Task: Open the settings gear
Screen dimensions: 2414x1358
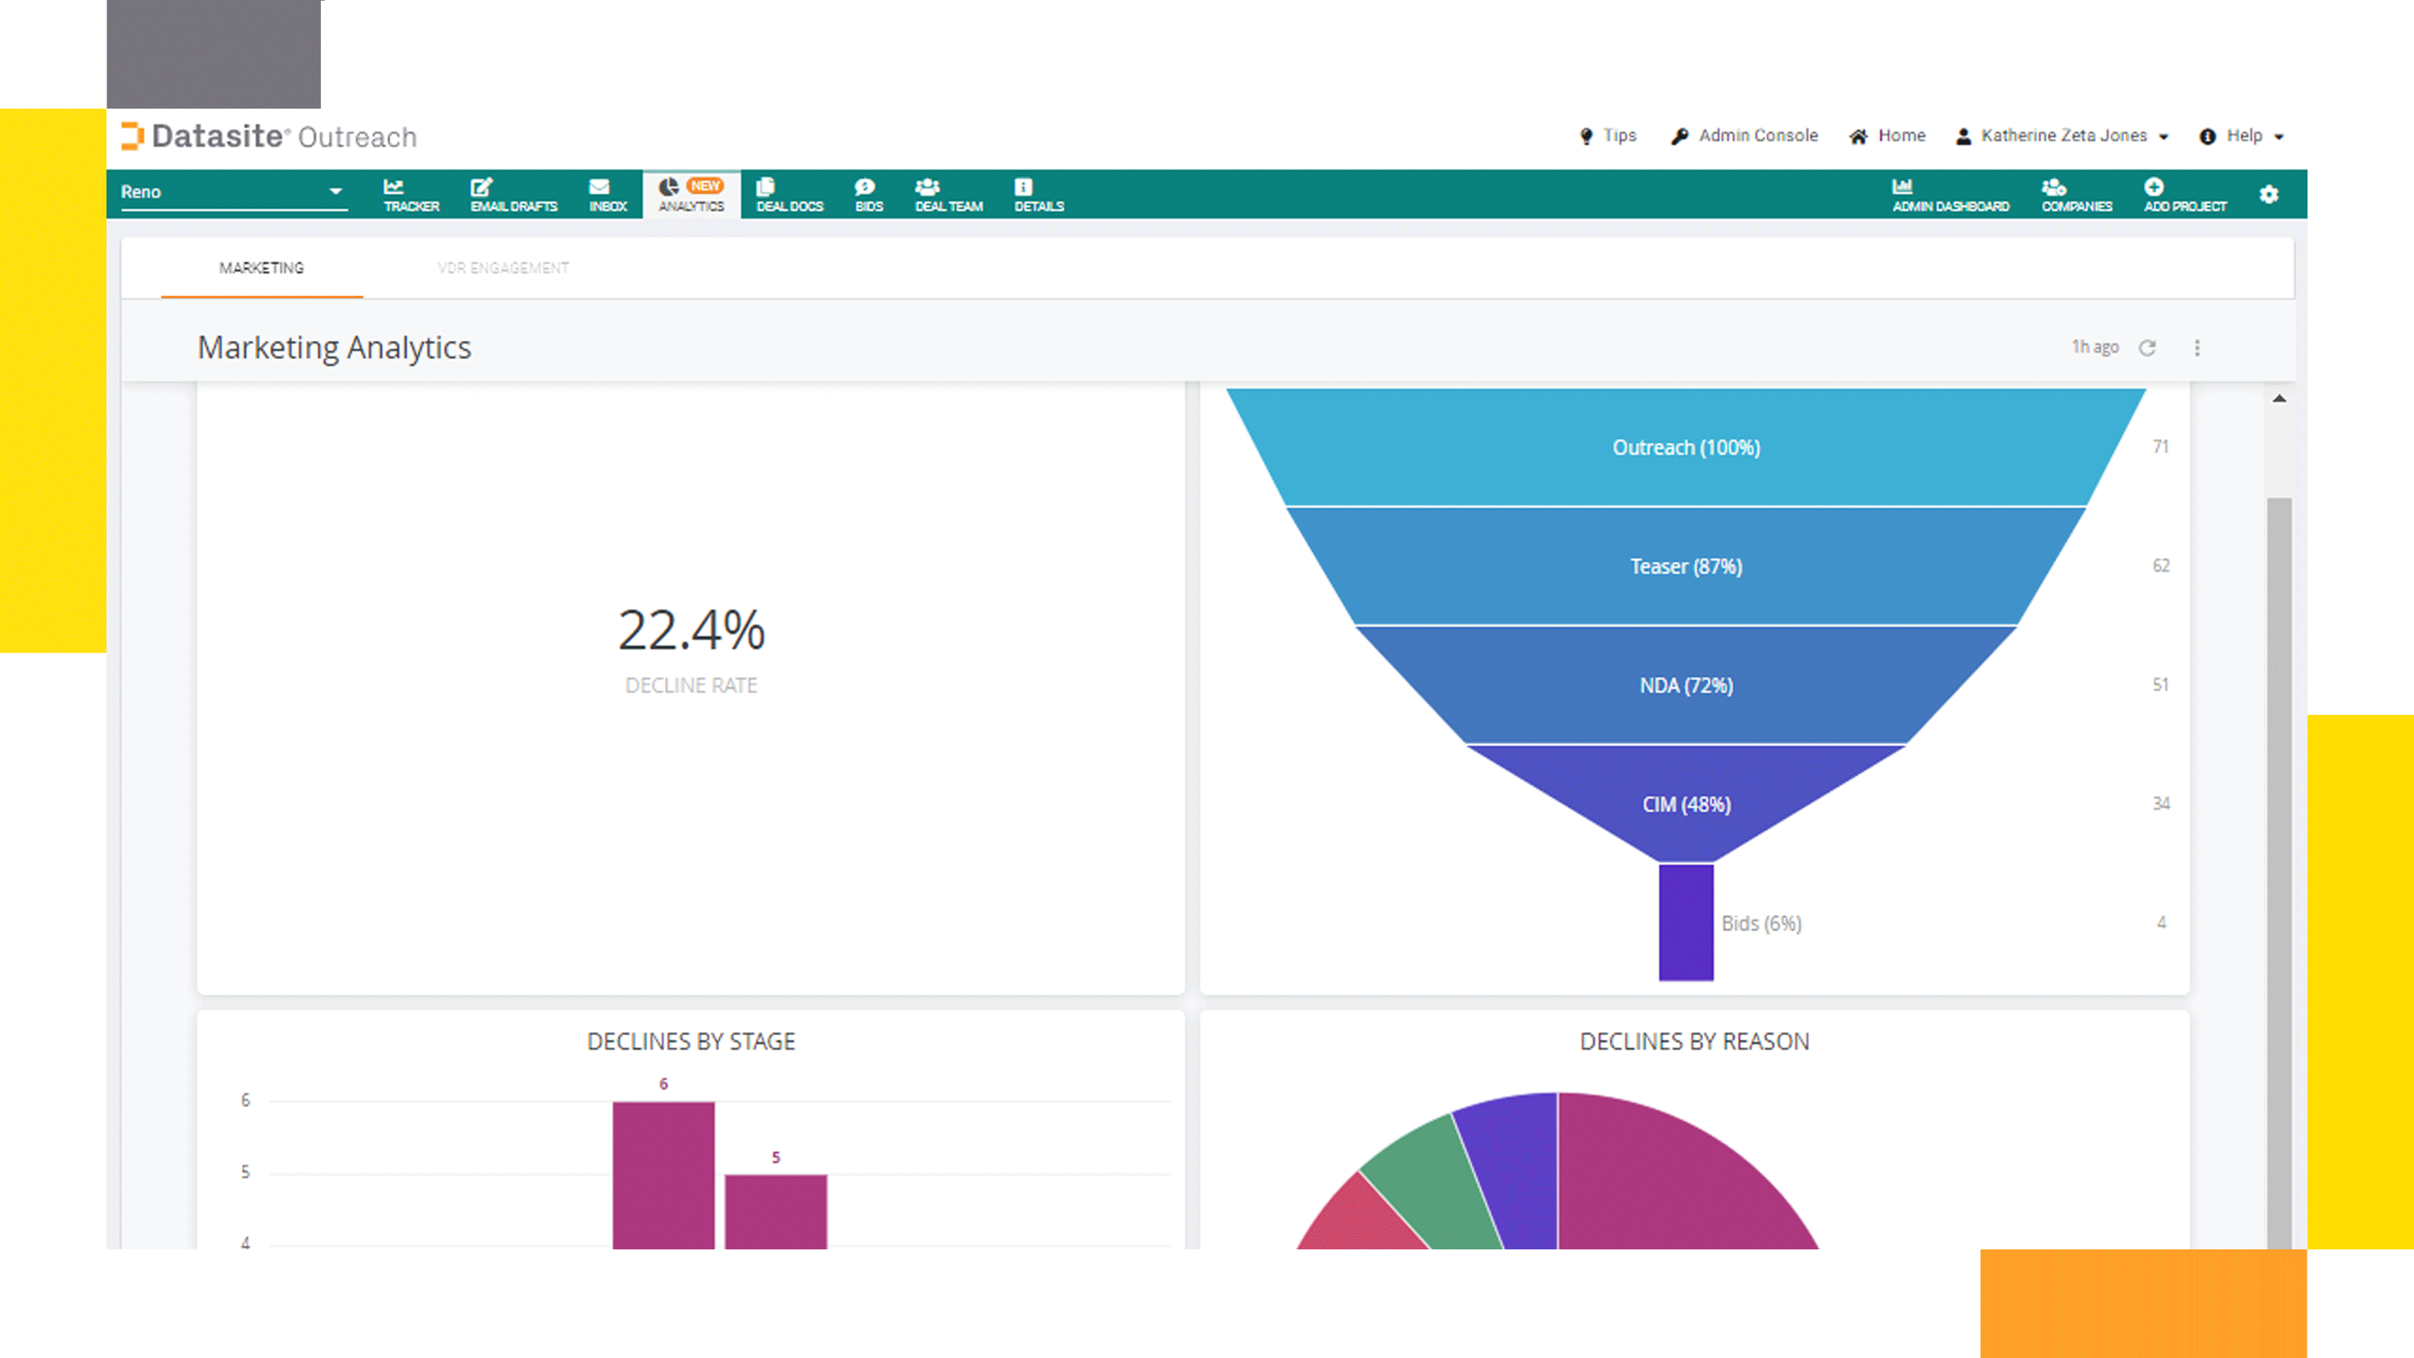Action: pyautogui.click(x=2268, y=194)
